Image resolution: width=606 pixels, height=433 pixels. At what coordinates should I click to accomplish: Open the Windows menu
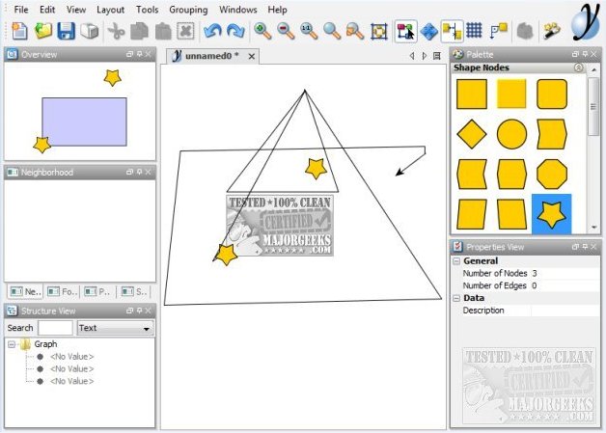237,10
